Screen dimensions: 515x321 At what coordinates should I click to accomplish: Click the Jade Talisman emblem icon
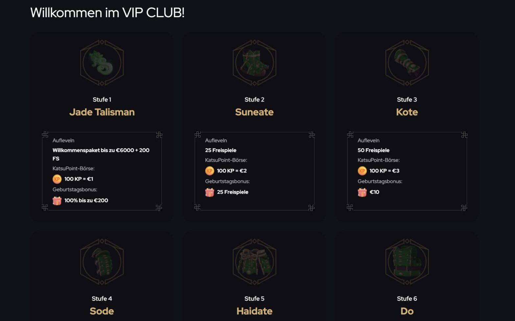pos(102,63)
